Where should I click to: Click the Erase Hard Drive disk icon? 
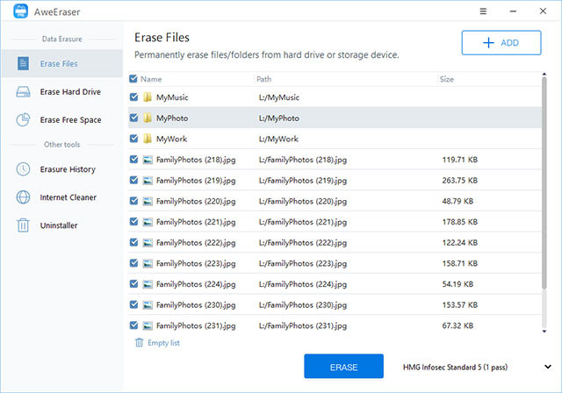pos(24,91)
